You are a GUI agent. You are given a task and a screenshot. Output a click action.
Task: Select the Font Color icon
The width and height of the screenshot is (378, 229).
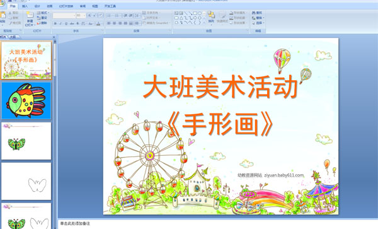98,23
